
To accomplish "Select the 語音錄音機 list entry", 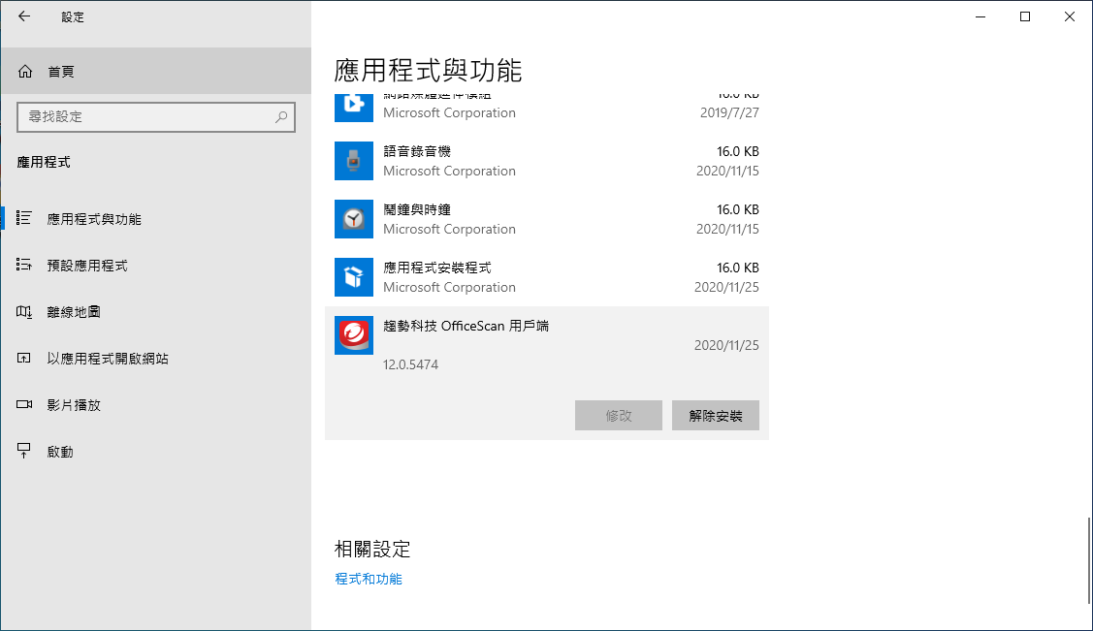I will [x=547, y=161].
